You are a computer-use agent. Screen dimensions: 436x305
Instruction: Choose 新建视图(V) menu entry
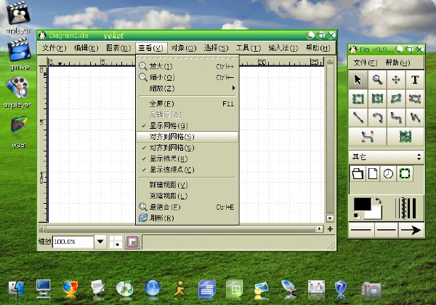187,185
